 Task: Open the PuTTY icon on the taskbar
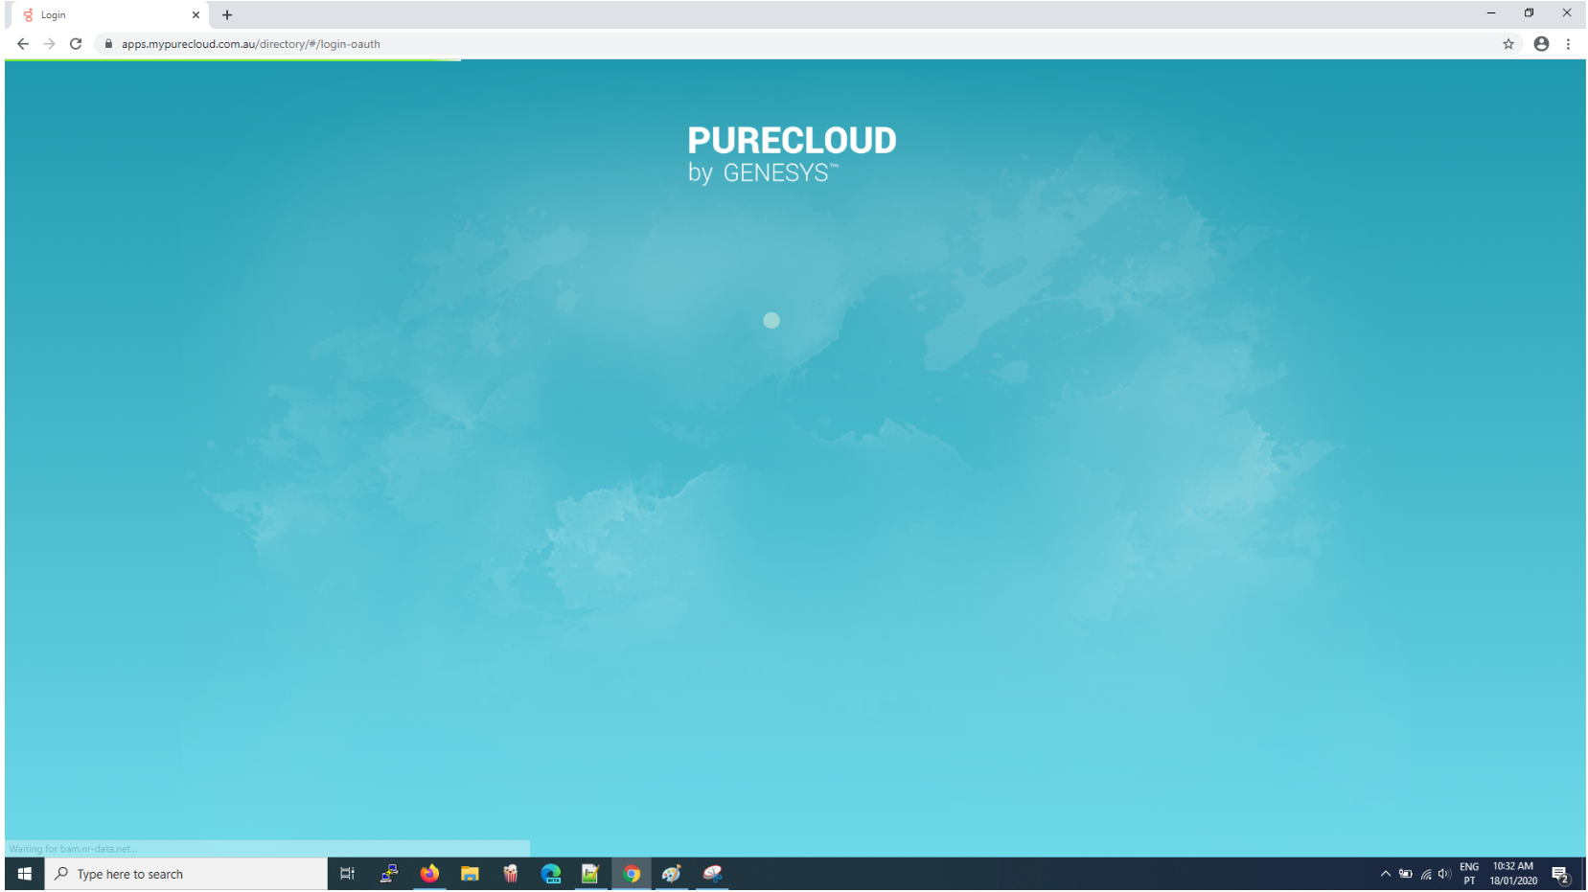pos(389,874)
